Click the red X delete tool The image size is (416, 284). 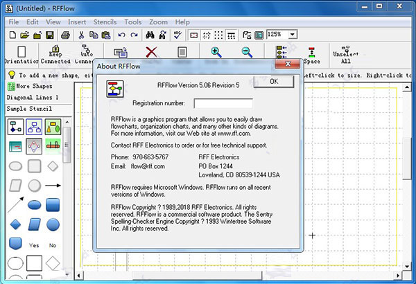click(x=151, y=52)
